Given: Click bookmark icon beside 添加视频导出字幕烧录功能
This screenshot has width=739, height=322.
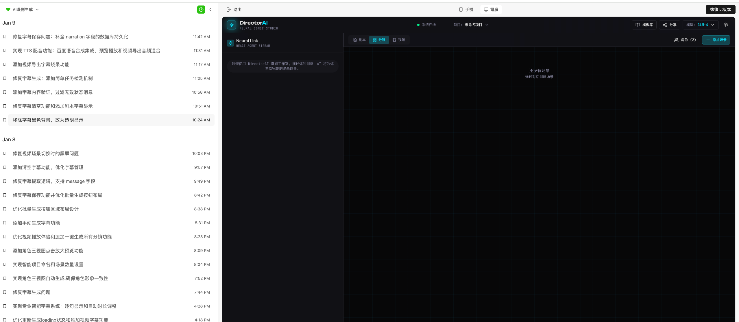Looking at the screenshot, I should pos(5,64).
